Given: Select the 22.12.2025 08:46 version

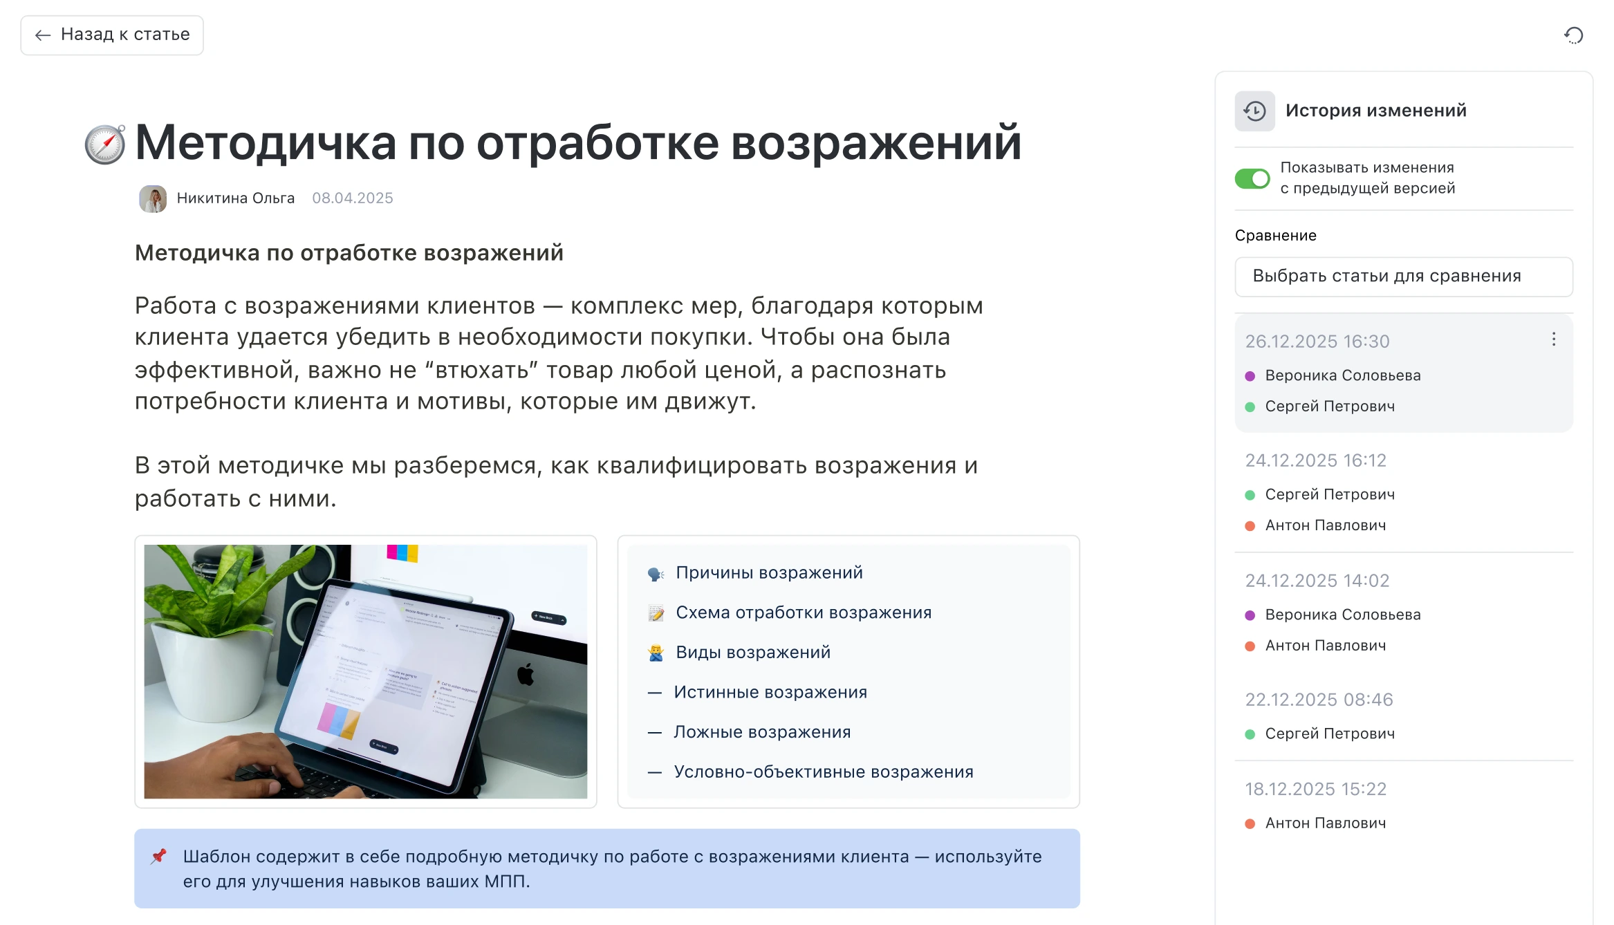Looking at the screenshot, I should (x=1319, y=700).
